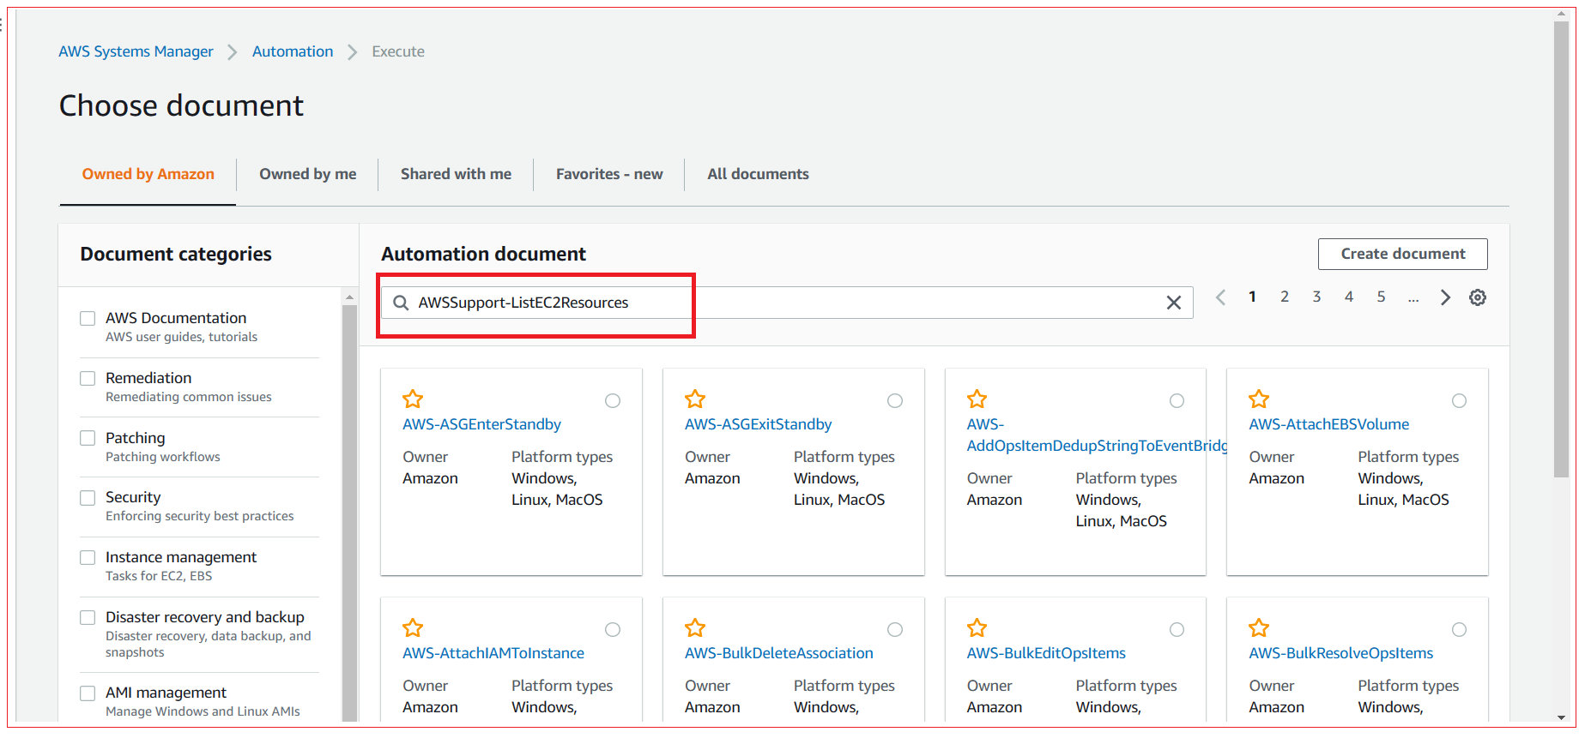Open the All documents tab
The height and width of the screenshot is (738, 1585).
(758, 174)
